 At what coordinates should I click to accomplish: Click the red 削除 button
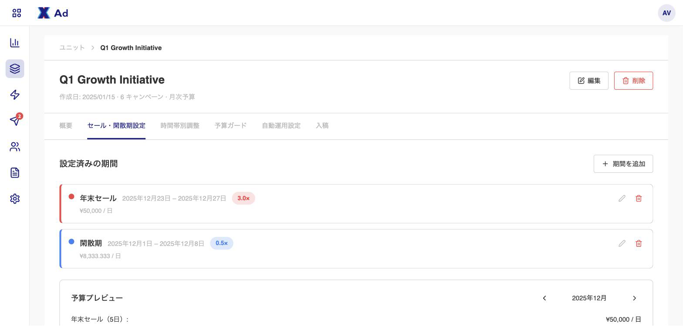click(x=633, y=81)
